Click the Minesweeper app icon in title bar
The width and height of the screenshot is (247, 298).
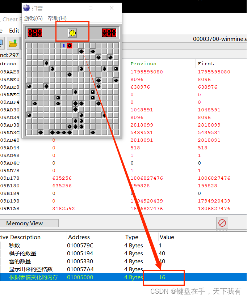point(26,8)
